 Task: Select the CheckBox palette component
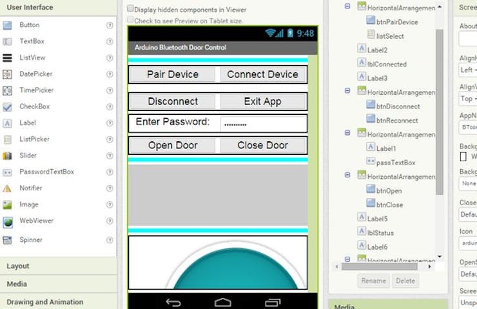(x=34, y=106)
